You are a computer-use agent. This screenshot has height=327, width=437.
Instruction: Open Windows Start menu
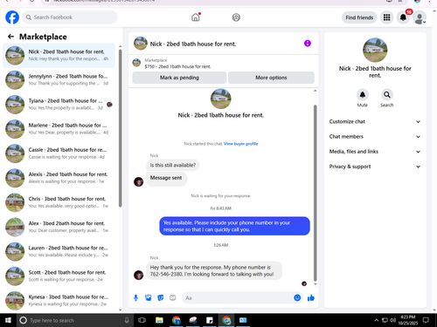click(8, 320)
